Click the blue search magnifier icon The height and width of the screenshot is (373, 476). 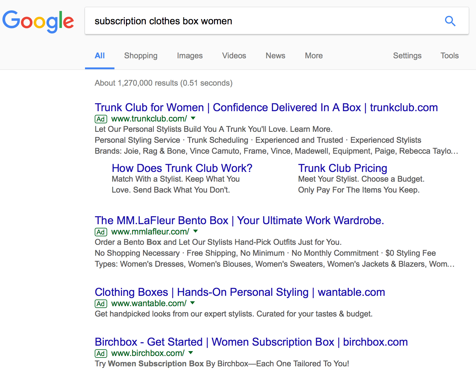coord(450,21)
